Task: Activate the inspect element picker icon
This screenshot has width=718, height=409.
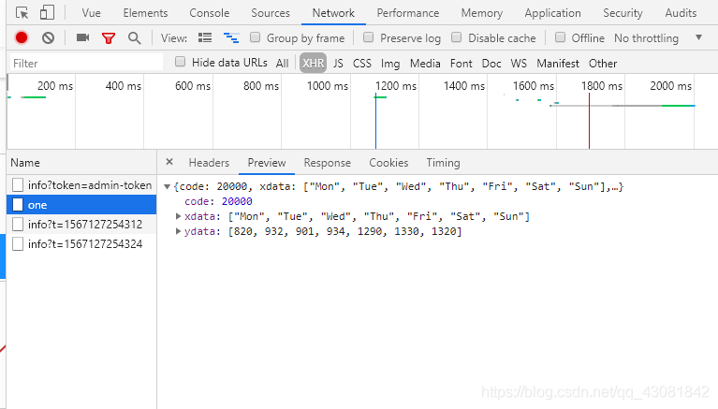Action: pyautogui.click(x=22, y=13)
